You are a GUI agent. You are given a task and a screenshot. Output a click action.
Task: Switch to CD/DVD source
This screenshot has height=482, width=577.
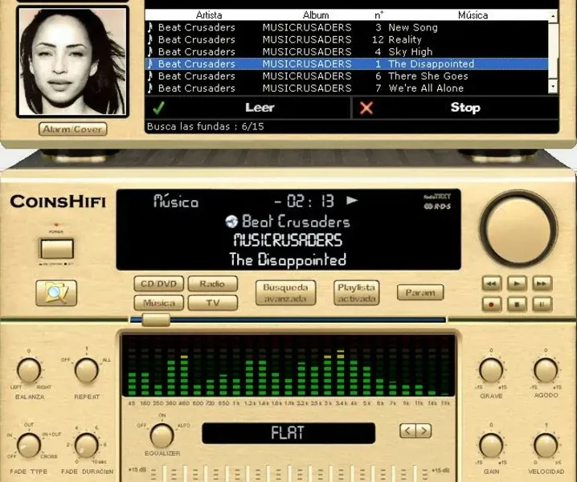158,284
